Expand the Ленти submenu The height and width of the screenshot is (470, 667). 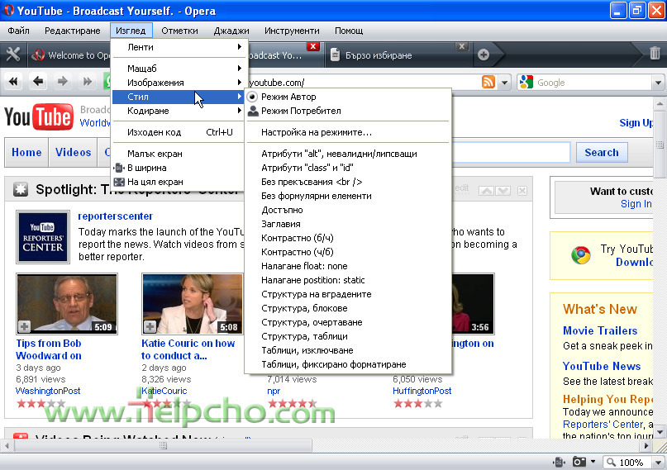click(x=177, y=47)
